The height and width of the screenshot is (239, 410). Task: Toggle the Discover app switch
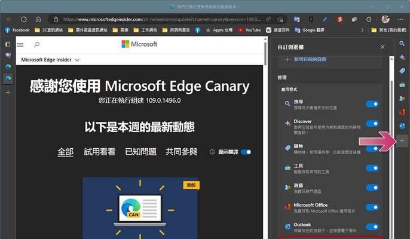click(x=372, y=124)
